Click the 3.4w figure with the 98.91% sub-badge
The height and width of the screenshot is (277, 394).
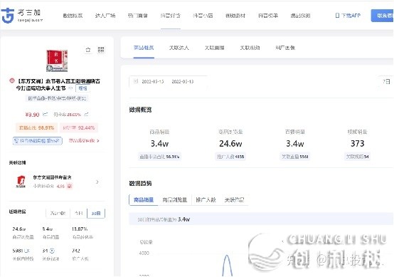tap(159, 144)
